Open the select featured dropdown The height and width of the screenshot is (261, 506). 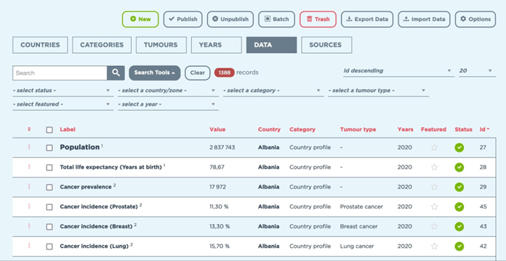(63, 104)
